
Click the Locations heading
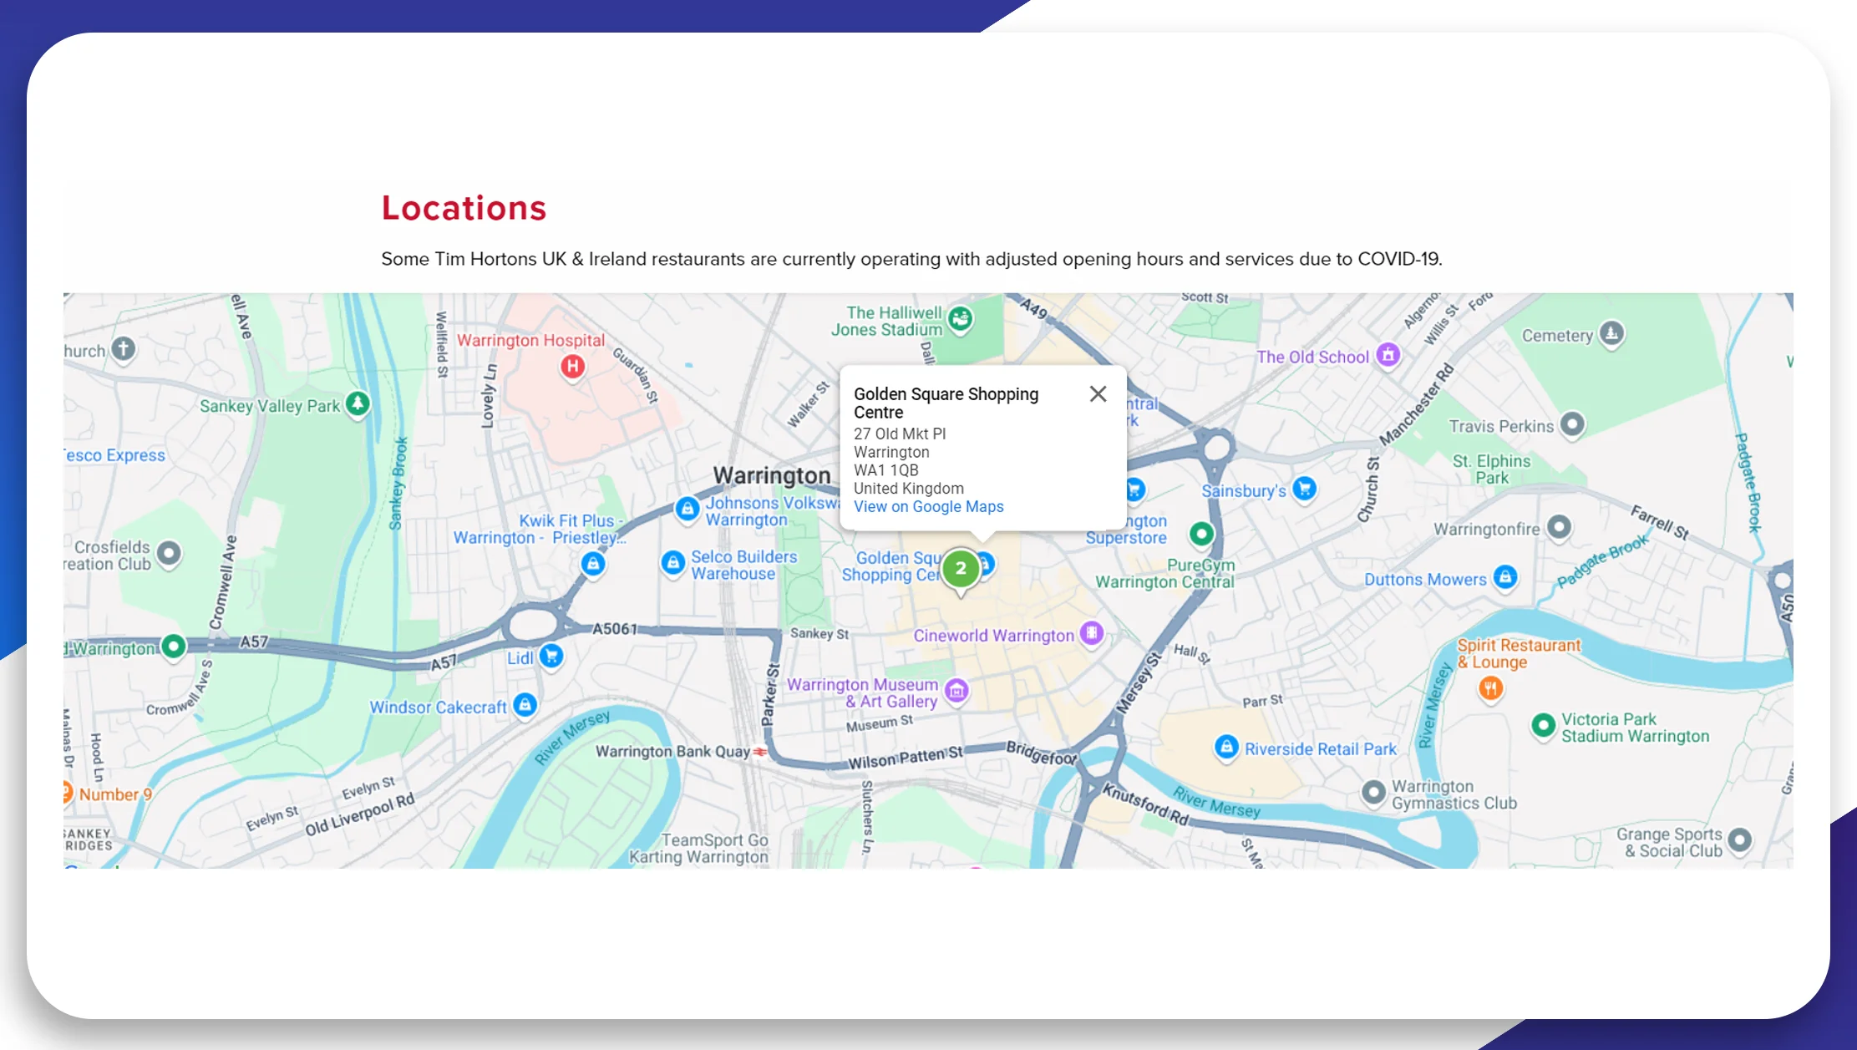pos(464,208)
